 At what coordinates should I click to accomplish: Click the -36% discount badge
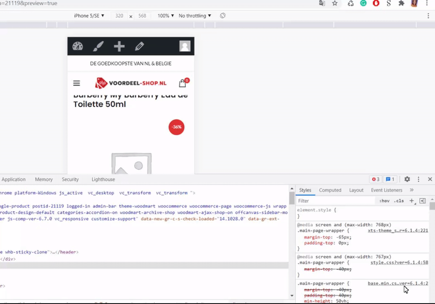tap(177, 127)
